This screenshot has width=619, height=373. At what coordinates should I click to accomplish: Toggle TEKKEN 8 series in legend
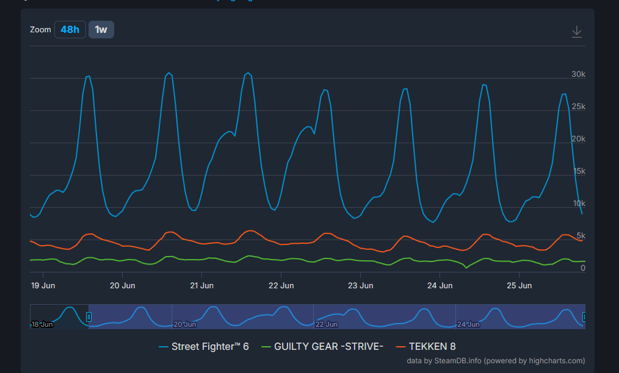(x=425, y=347)
